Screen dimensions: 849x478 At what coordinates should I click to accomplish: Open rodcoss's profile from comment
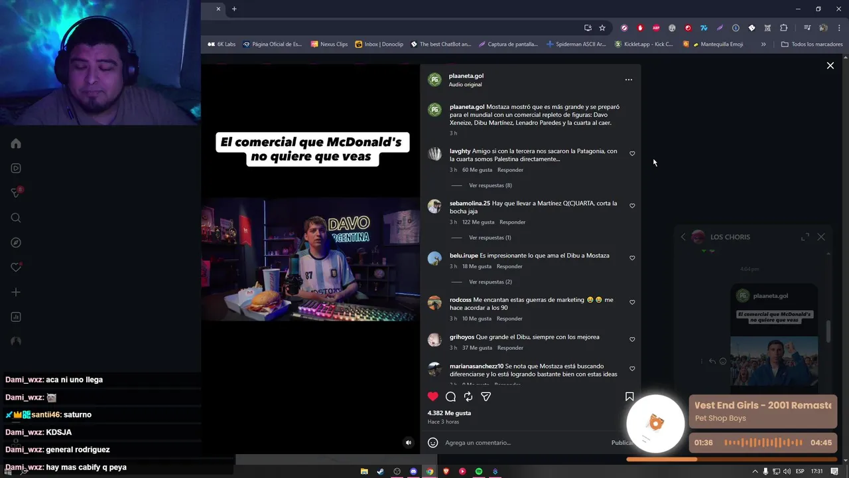pyautogui.click(x=460, y=299)
